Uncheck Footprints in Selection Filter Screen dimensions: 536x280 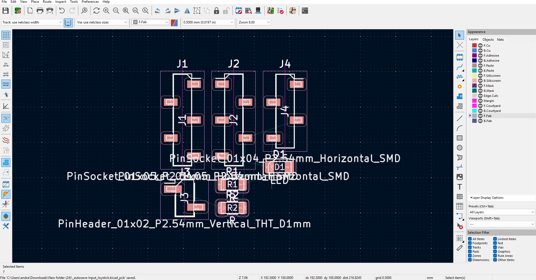(x=470, y=243)
